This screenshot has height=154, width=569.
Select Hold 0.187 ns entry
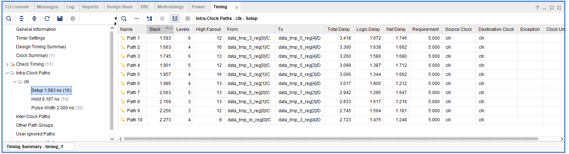tap(50, 99)
